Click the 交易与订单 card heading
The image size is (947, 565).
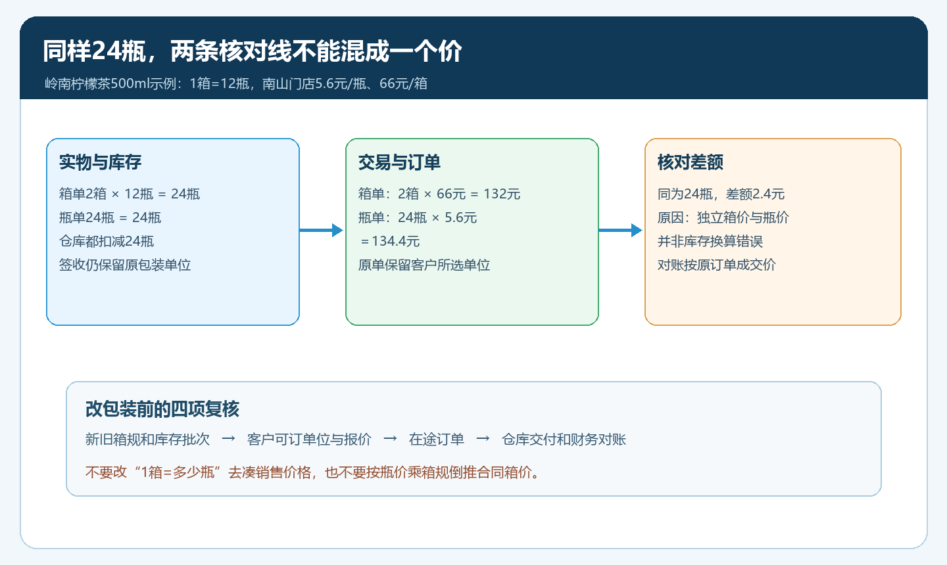pyautogui.click(x=400, y=162)
